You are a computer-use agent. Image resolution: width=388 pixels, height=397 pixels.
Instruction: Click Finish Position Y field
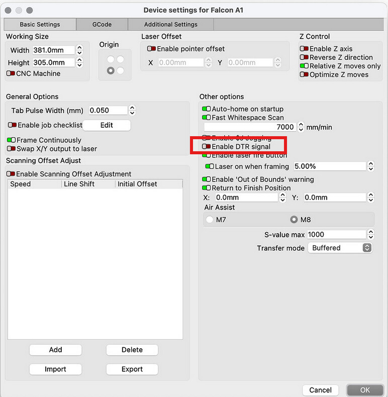point(335,197)
